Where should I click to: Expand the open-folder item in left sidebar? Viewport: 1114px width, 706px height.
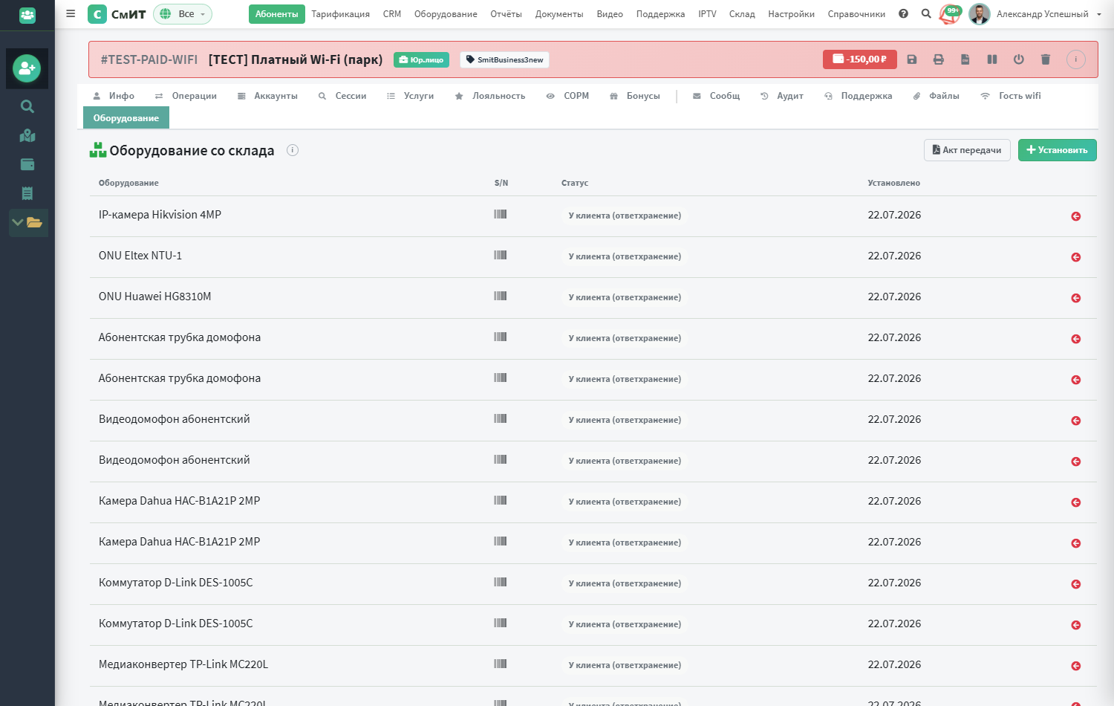pos(28,222)
